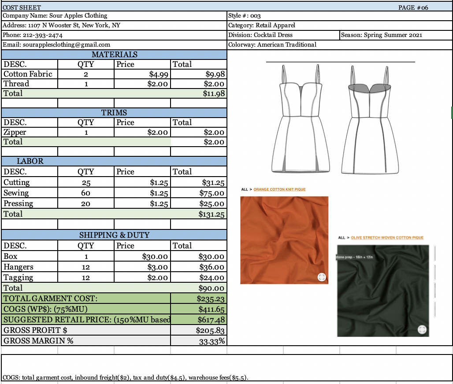
Task: Select the orange fabric swatch image
Action: tap(284, 240)
